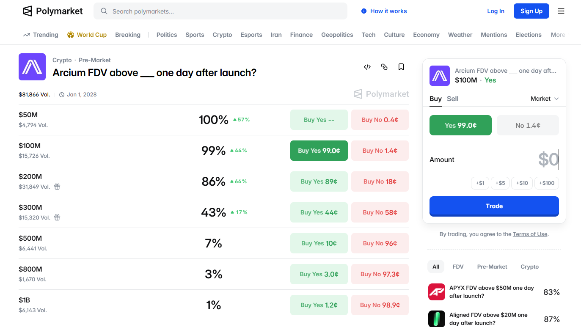Click the Trending arrow icon

point(27,35)
